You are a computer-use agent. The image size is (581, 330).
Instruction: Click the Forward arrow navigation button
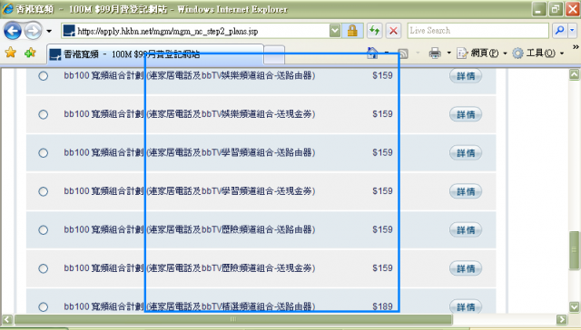pos(33,31)
